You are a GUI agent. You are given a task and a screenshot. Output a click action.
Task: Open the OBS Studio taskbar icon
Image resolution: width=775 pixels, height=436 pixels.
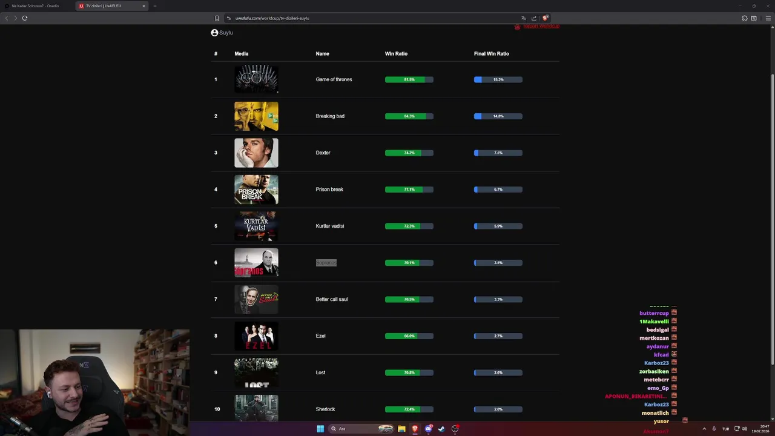(x=455, y=429)
